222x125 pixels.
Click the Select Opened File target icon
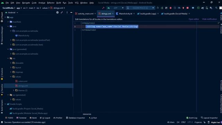point(57,12)
